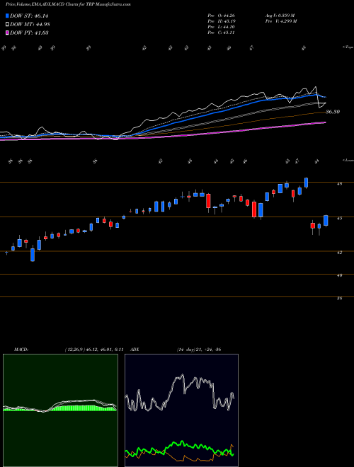Click the highest blue candlestick above the 48 line
The image size is (354, 467).
pos(306,183)
